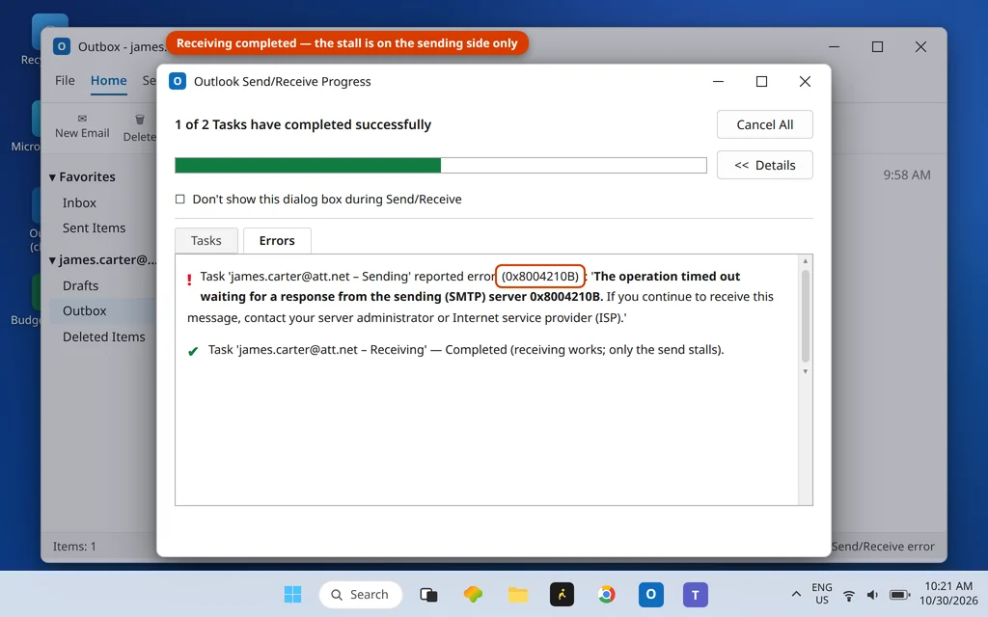The width and height of the screenshot is (988, 617).
Task: Click the New Email envelope icon
Action: tap(82, 119)
